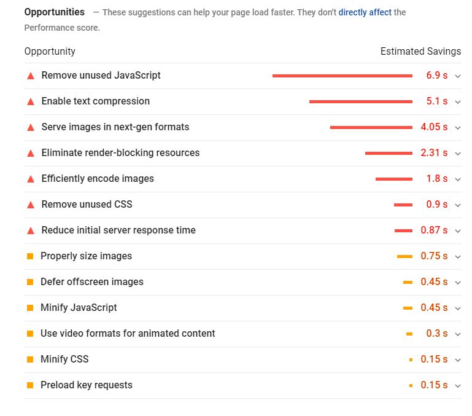Viewport: 472px width, 416px height.
Task: Click the Estimated Savings column header
Action: 420,52
